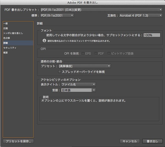
Task: Toggle the OPI EPS checkbox
Action: (83, 53)
